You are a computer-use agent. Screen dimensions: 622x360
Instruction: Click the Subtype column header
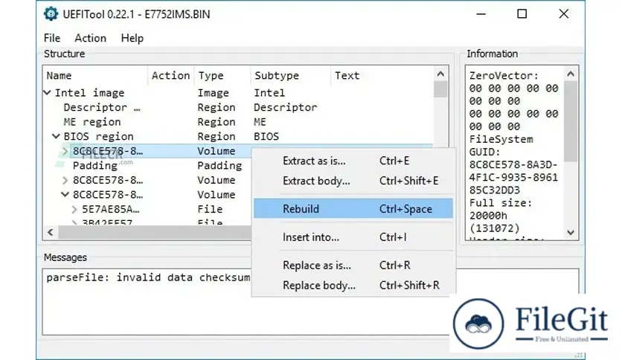(x=290, y=75)
